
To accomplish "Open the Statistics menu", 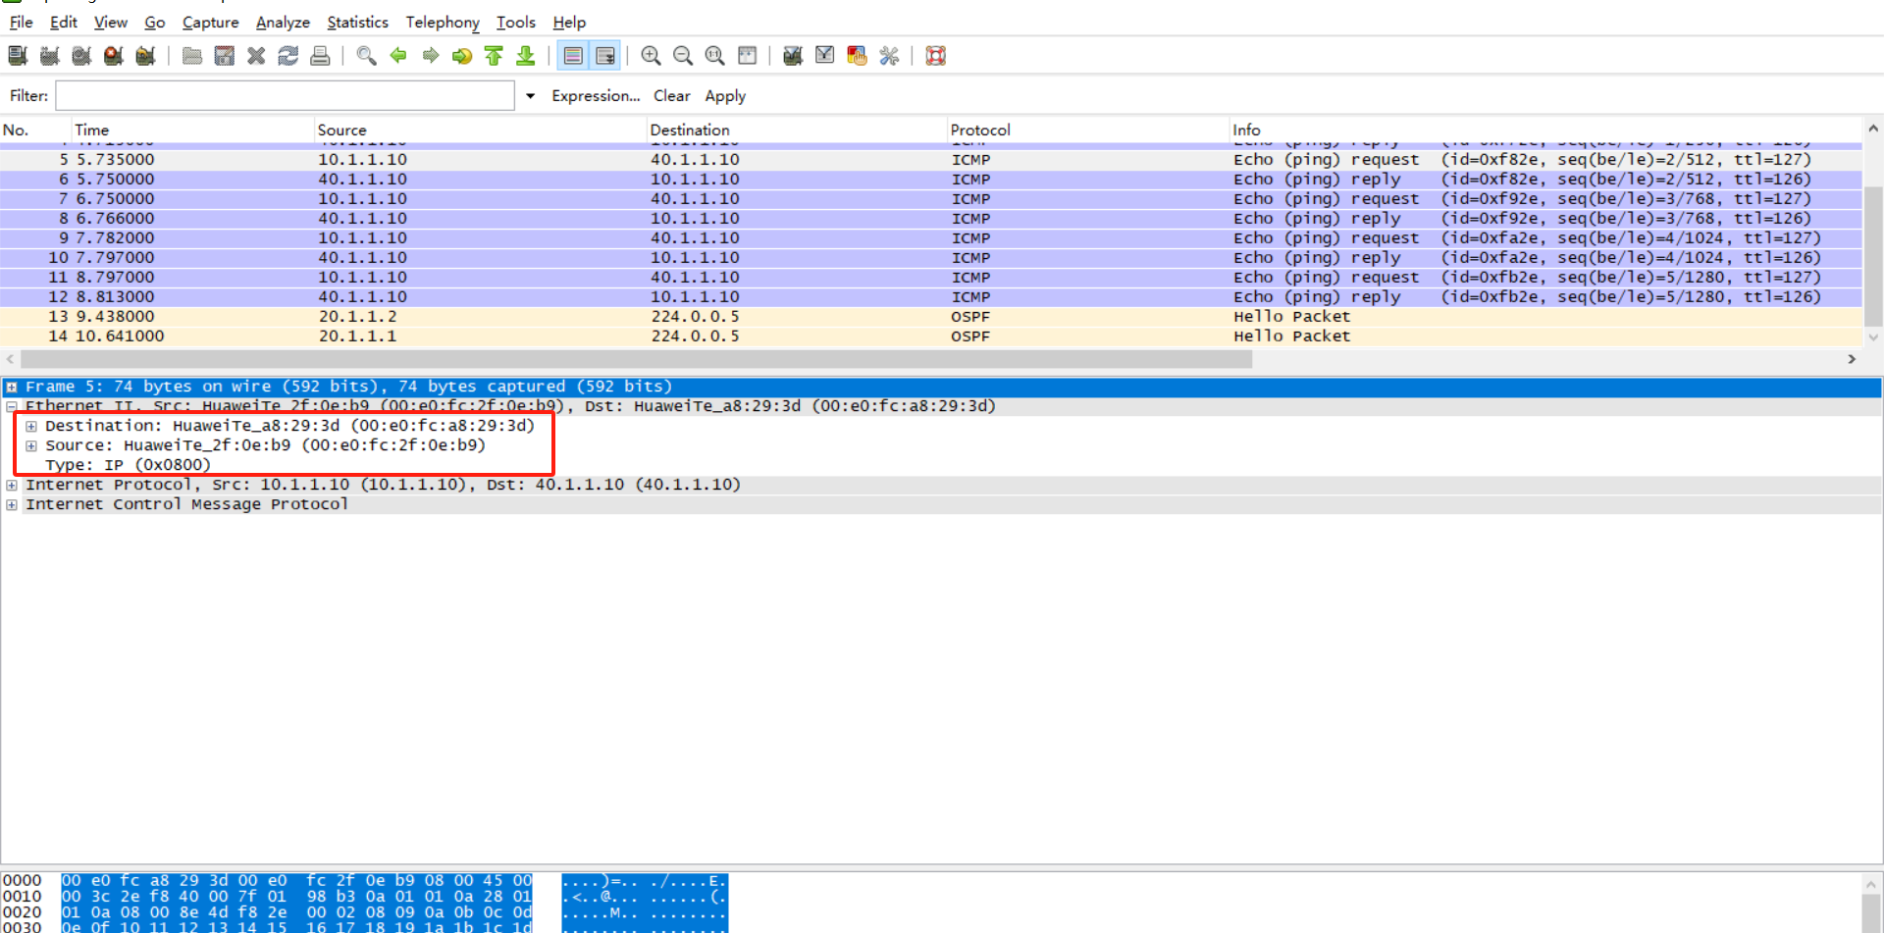I will pos(357,22).
